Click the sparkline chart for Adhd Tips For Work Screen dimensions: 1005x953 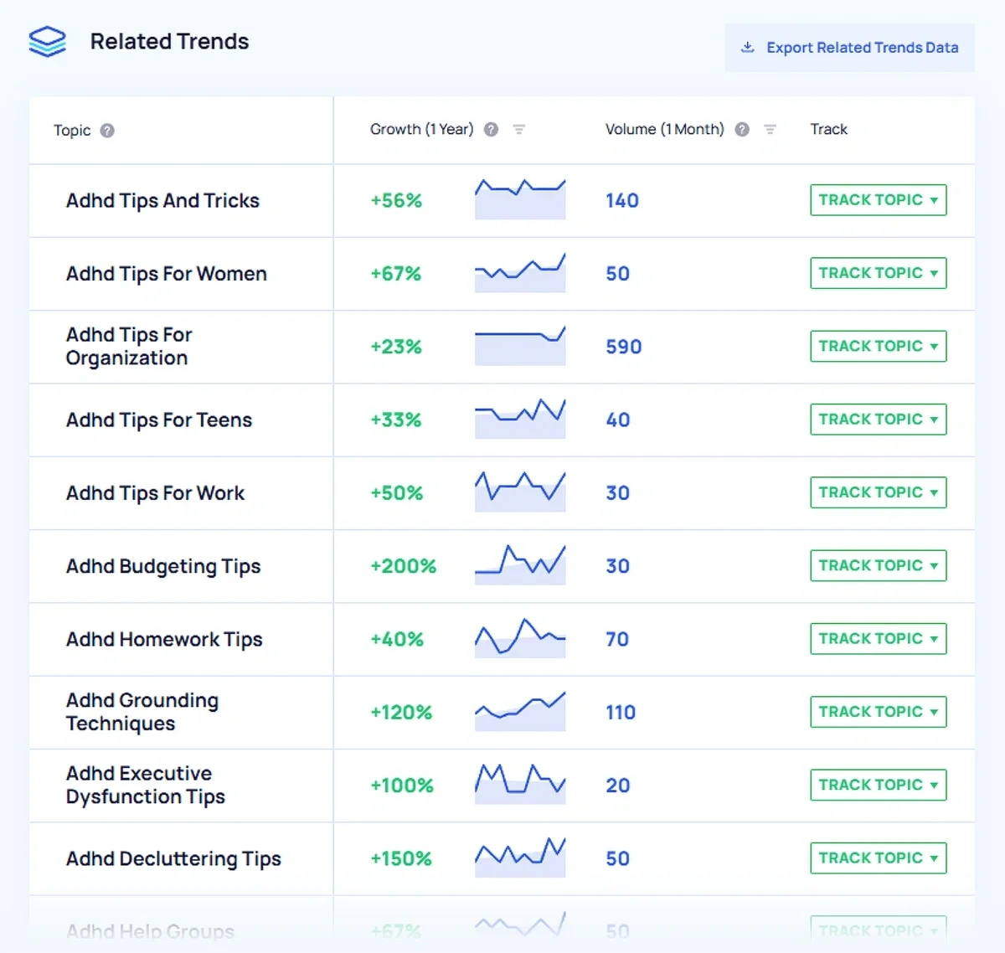[519, 492]
